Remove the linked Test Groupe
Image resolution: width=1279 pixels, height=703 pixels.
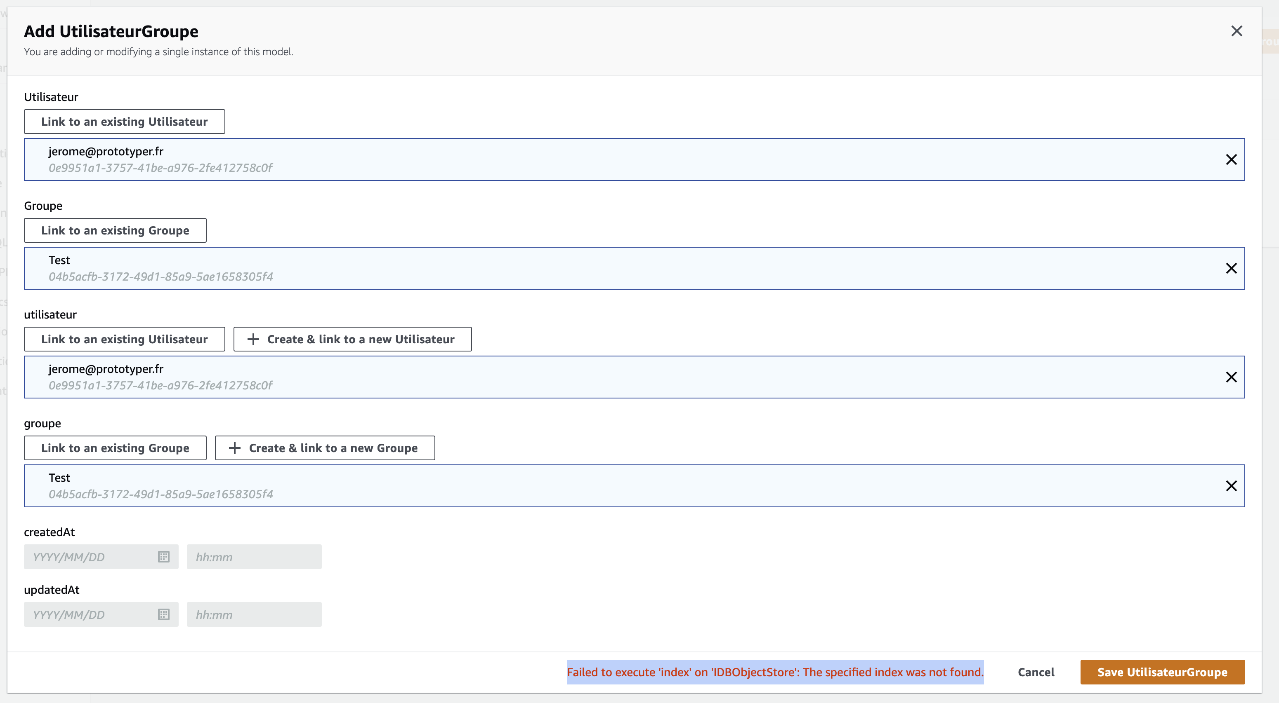click(1232, 268)
